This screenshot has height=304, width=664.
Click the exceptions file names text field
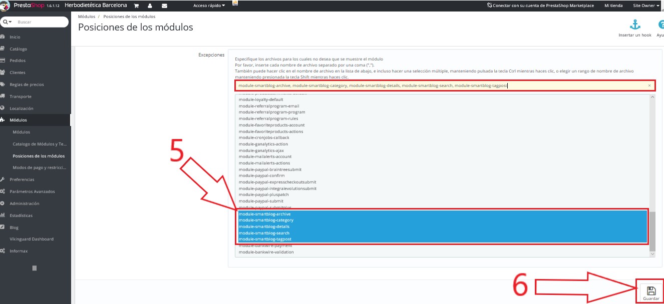[445, 85]
